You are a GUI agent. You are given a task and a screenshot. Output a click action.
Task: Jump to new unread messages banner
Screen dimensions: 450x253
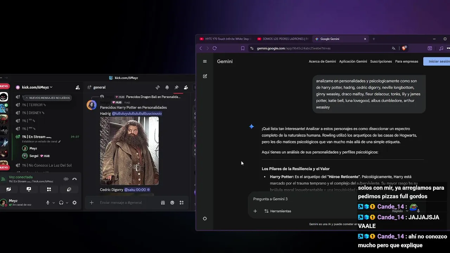click(47, 98)
